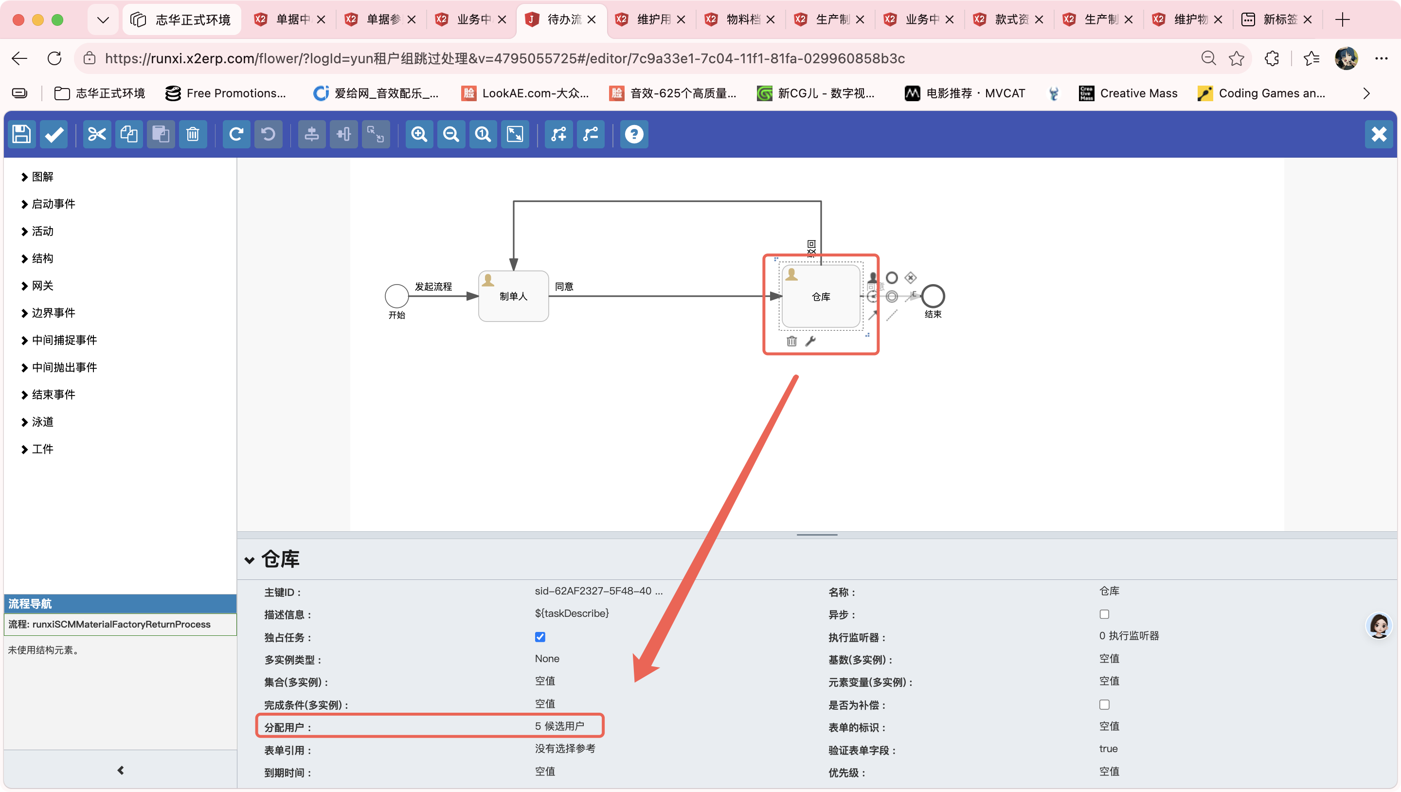Image resolution: width=1401 pixels, height=792 pixels.
Task: Open the editor help question-mark icon
Action: pyautogui.click(x=634, y=134)
